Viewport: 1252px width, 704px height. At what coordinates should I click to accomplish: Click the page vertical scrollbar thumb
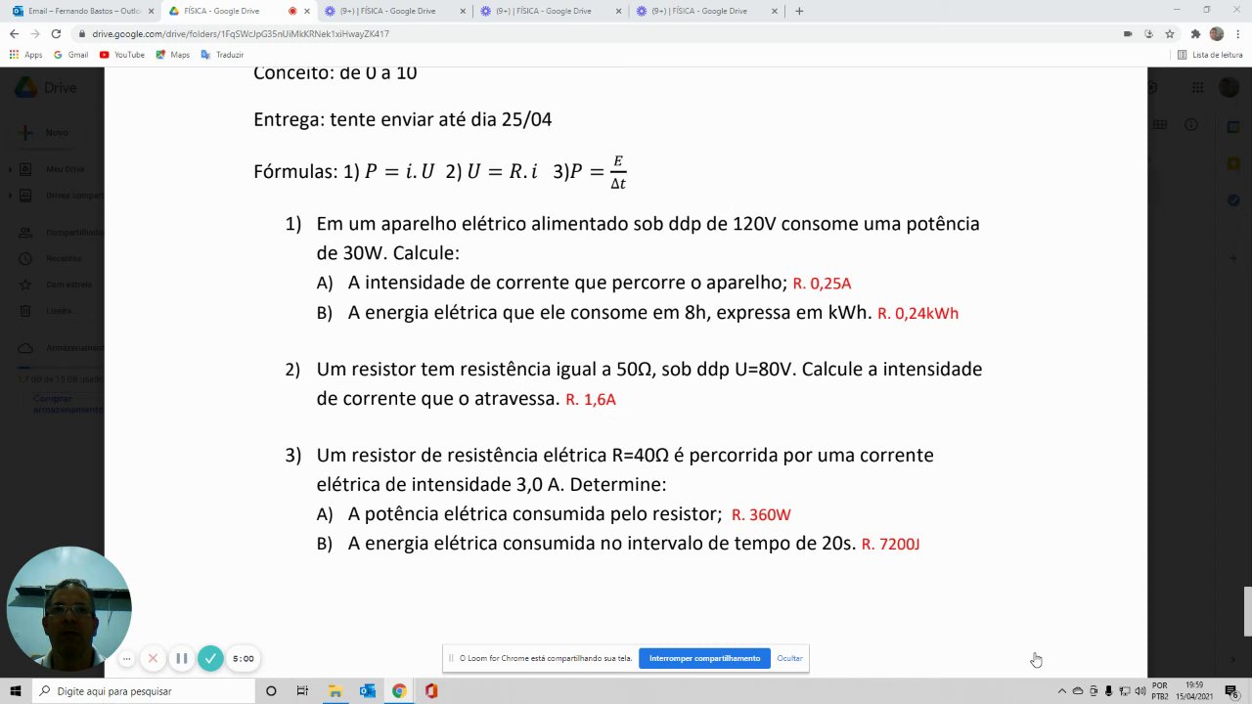(1247, 611)
